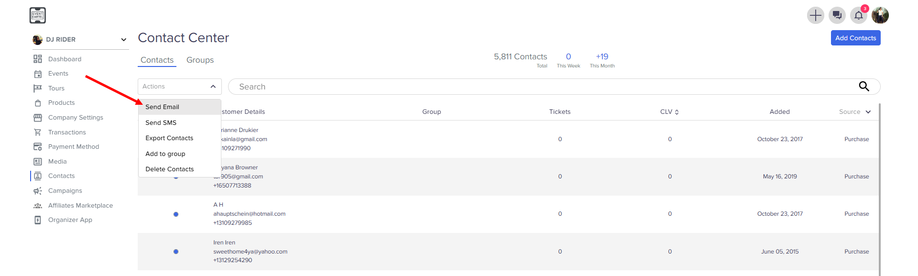Click the Transactions cart icon
Viewport: 918px width, 276px height.
[x=38, y=132]
